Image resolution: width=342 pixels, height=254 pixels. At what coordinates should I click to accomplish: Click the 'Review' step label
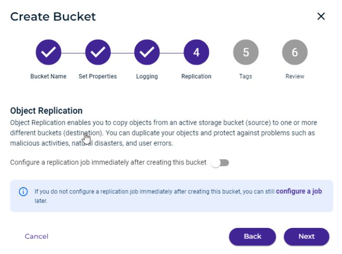295,76
